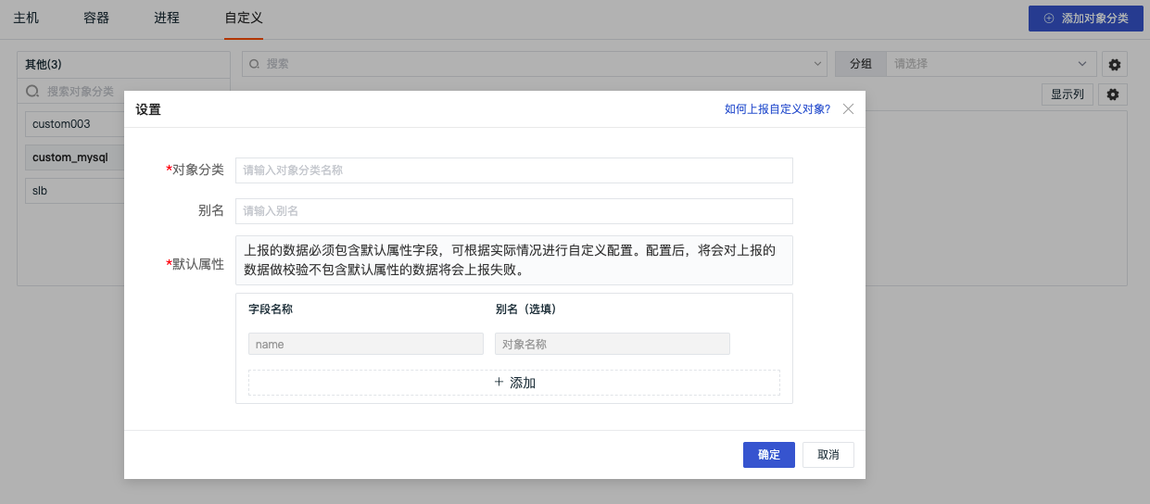Switch to the 容器 tab
The width and height of the screenshot is (1150, 504).
96,19
